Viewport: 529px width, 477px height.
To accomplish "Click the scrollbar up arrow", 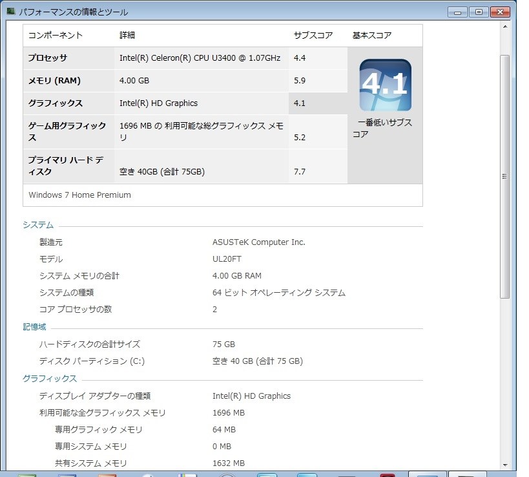I will pos(504,26).
